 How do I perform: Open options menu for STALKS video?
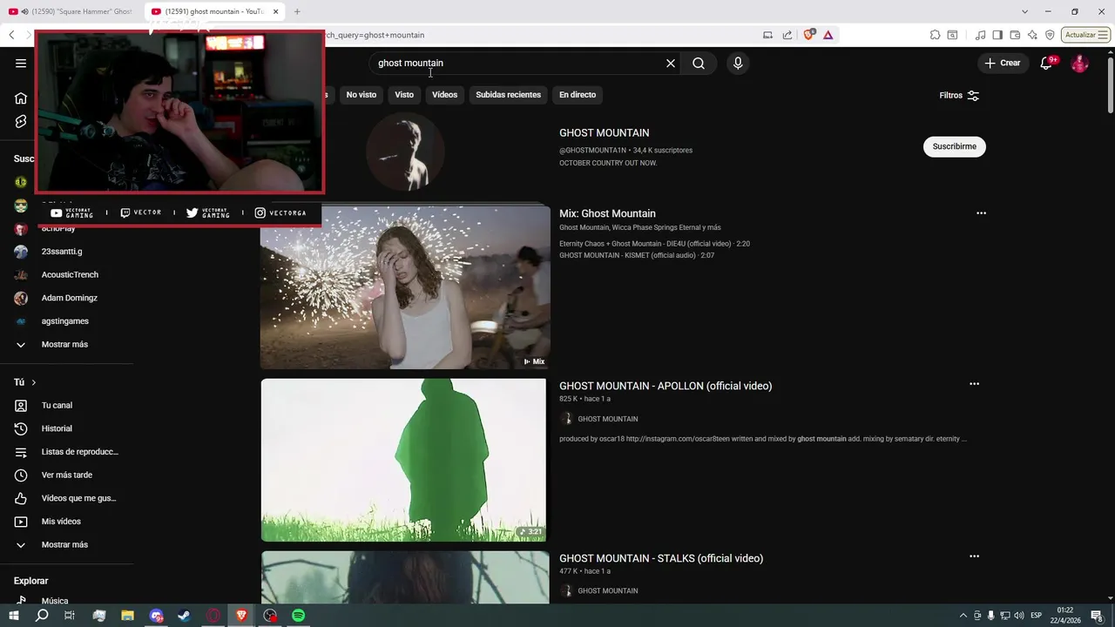coord(974,556)
